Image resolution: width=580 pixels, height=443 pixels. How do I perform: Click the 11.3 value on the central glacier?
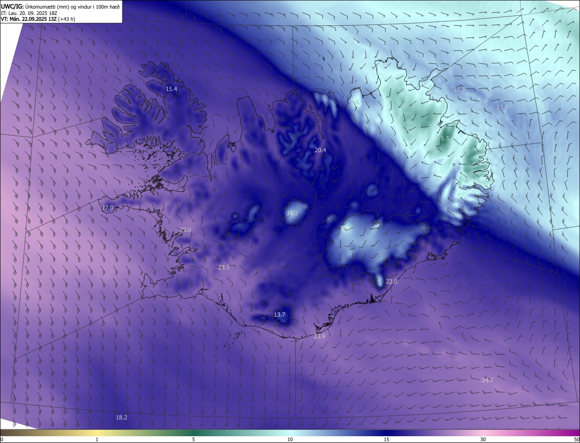[293, 213]
